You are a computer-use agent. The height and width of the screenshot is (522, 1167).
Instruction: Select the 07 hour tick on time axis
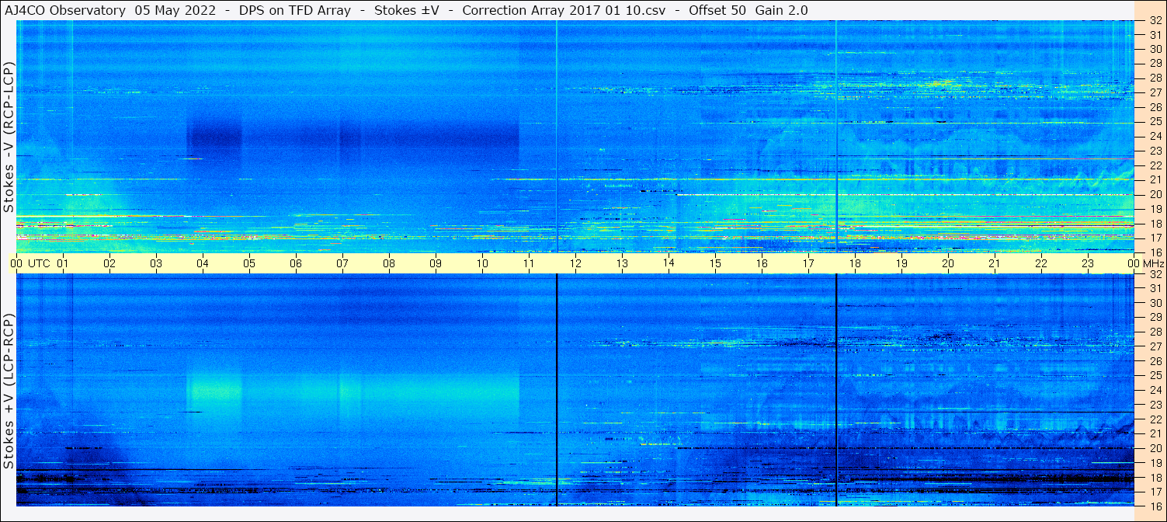click(x=342, y=263)
